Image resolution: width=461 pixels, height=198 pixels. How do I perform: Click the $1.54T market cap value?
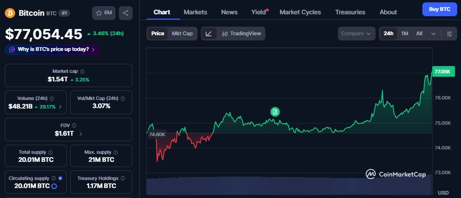58,79
